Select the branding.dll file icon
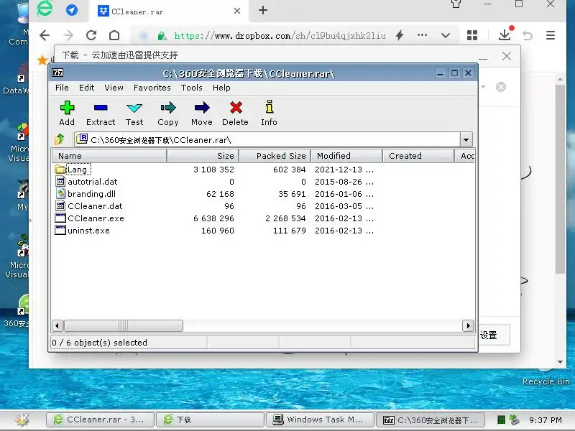This screenshot has width=575, height=431. pyautogui.click(x=60, y=193)
